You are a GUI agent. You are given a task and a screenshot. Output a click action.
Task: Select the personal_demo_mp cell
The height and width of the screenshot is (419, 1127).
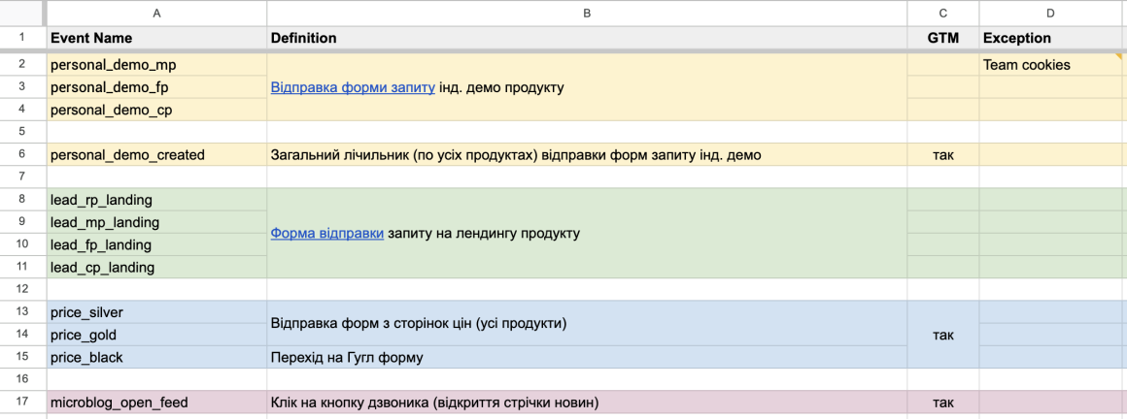click(x=156, y=65)
